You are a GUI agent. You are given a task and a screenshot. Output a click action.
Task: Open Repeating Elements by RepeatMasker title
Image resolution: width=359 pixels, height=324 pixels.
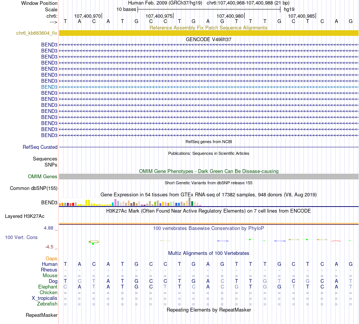209,310
